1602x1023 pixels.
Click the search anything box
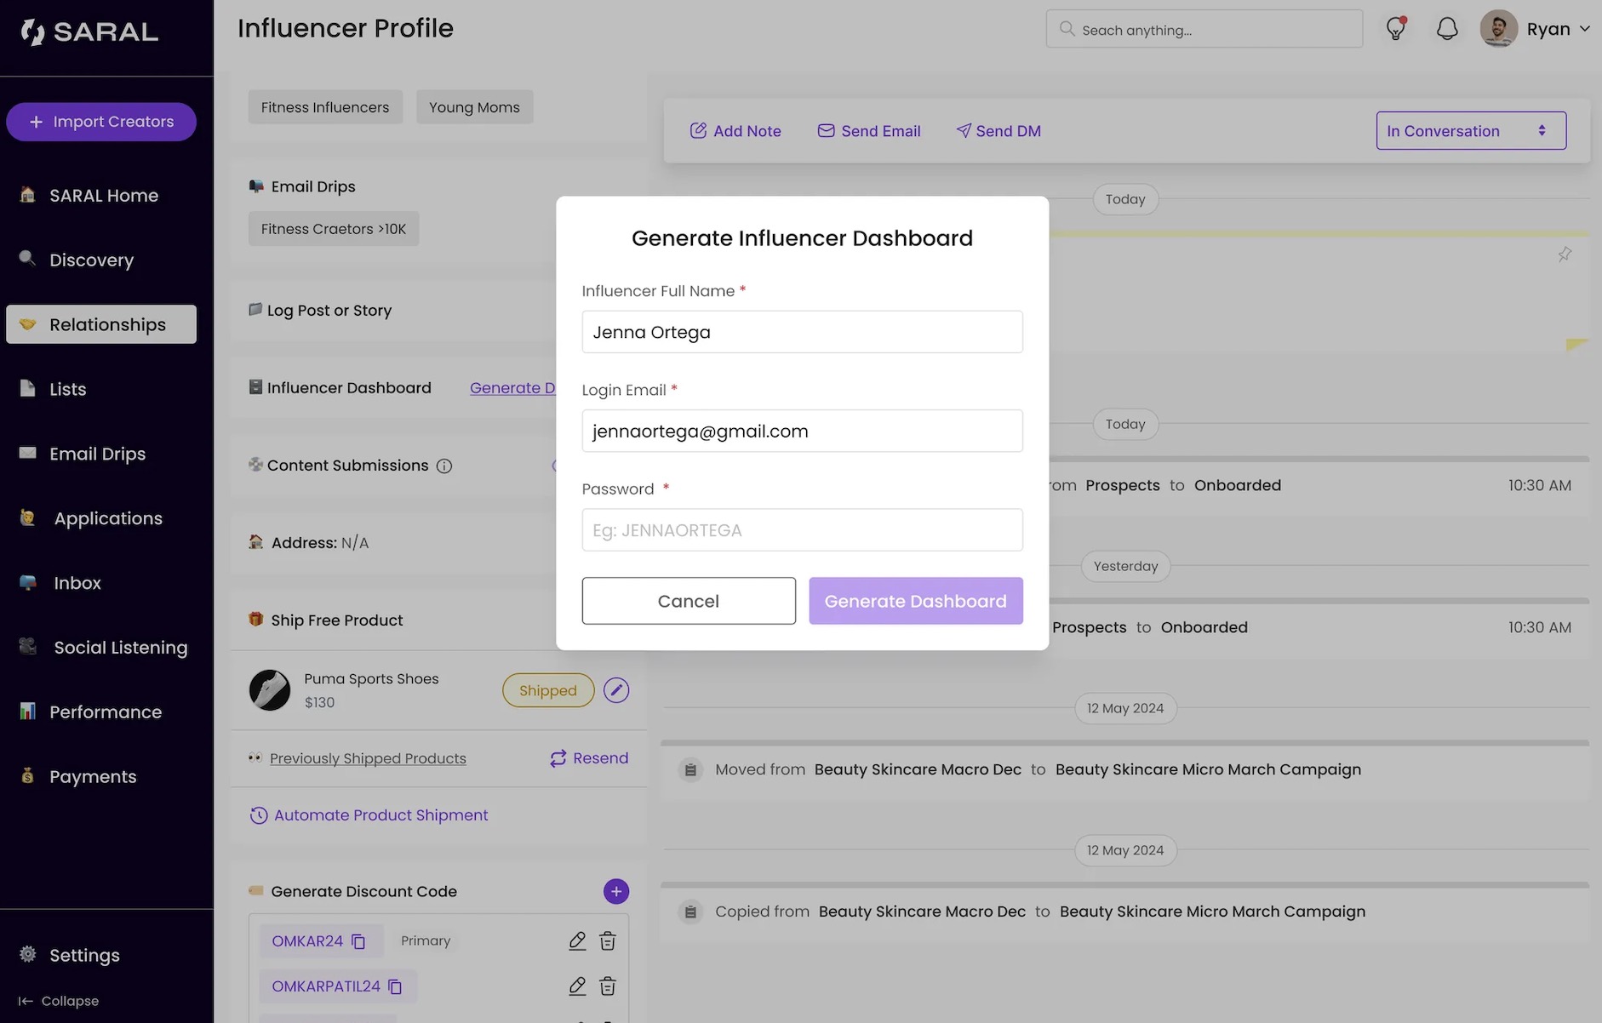(1204, 30)
